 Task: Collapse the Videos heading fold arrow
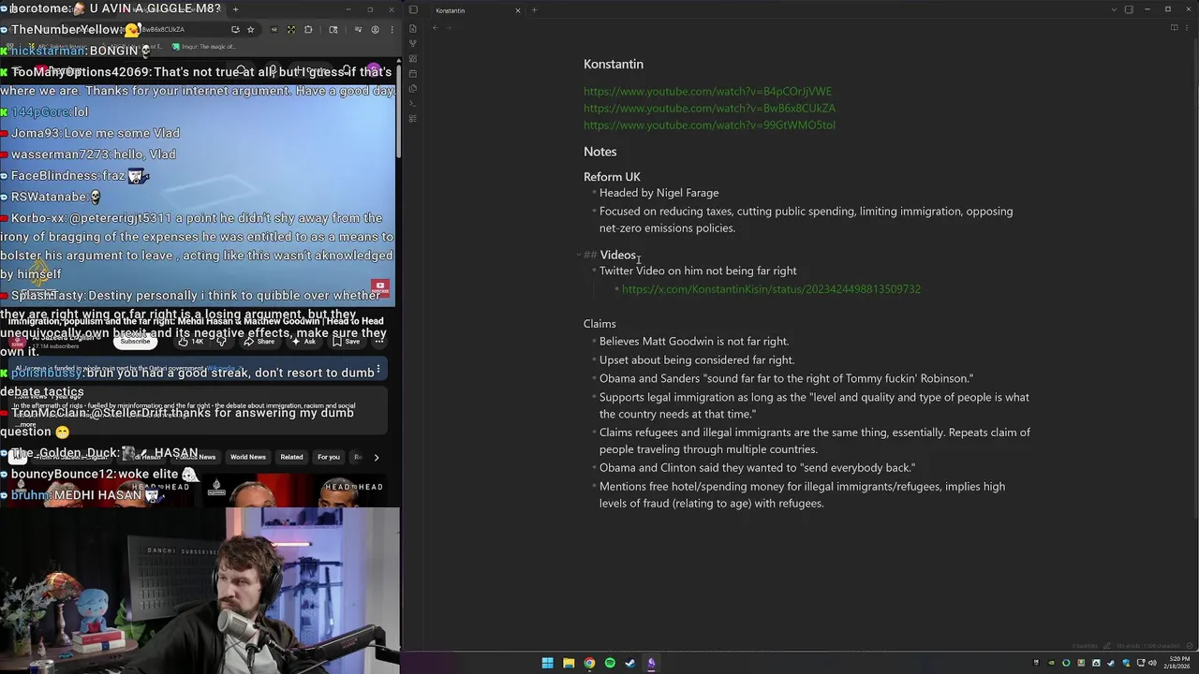tap(578, 255)
